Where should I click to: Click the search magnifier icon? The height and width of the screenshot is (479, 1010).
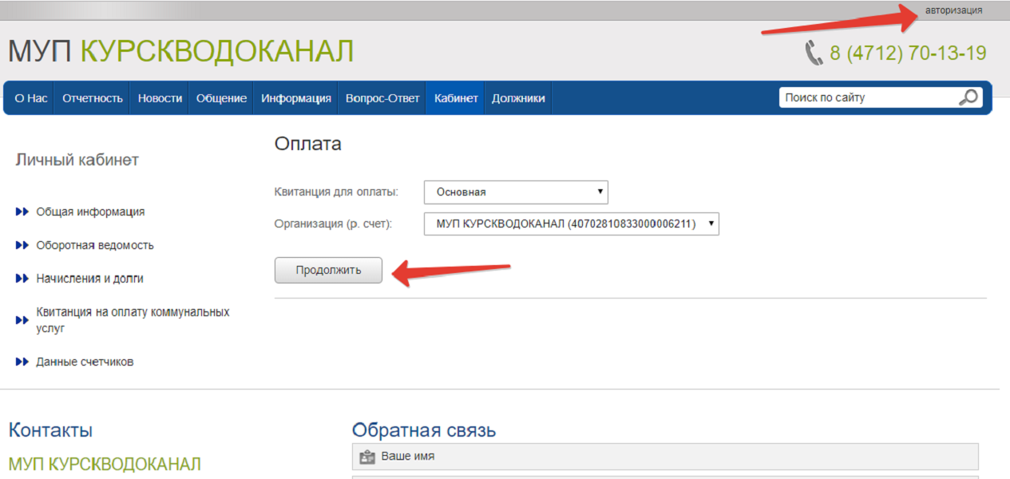pos(968,98)
